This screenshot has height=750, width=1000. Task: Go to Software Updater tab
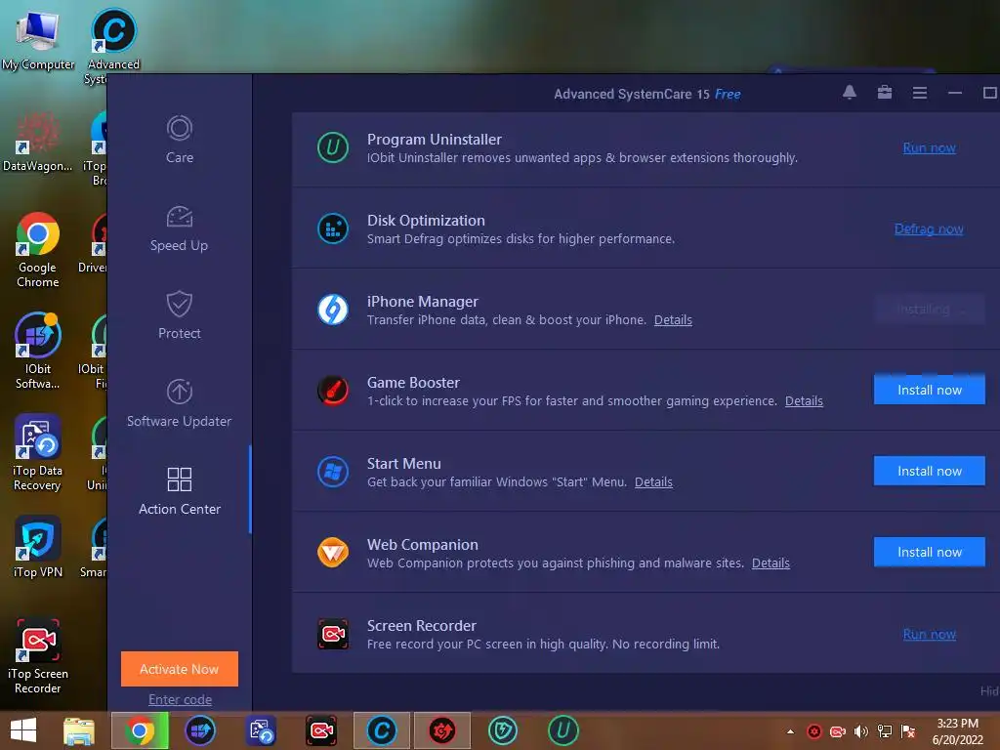(x=180, y=403)
